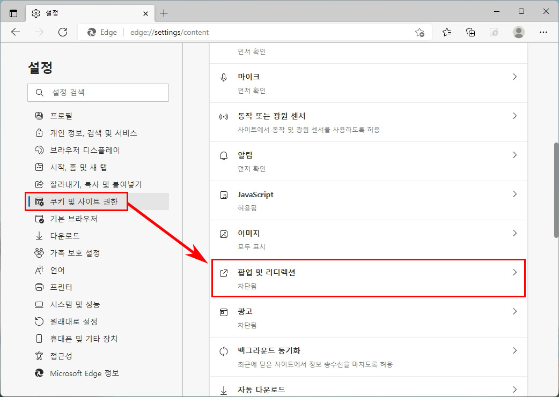The height and width of the screenshot is (397, 559).
Task: Open the 알림 row label
Action: (x=245, y=155)
